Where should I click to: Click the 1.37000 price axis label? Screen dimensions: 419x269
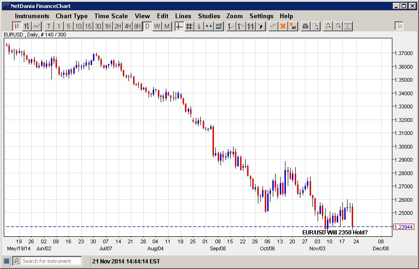click(x=404, y=53)
